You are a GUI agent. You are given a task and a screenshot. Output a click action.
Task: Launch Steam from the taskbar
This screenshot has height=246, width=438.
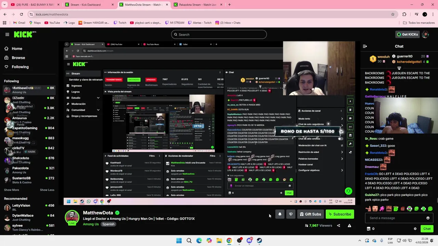(259, 241)
